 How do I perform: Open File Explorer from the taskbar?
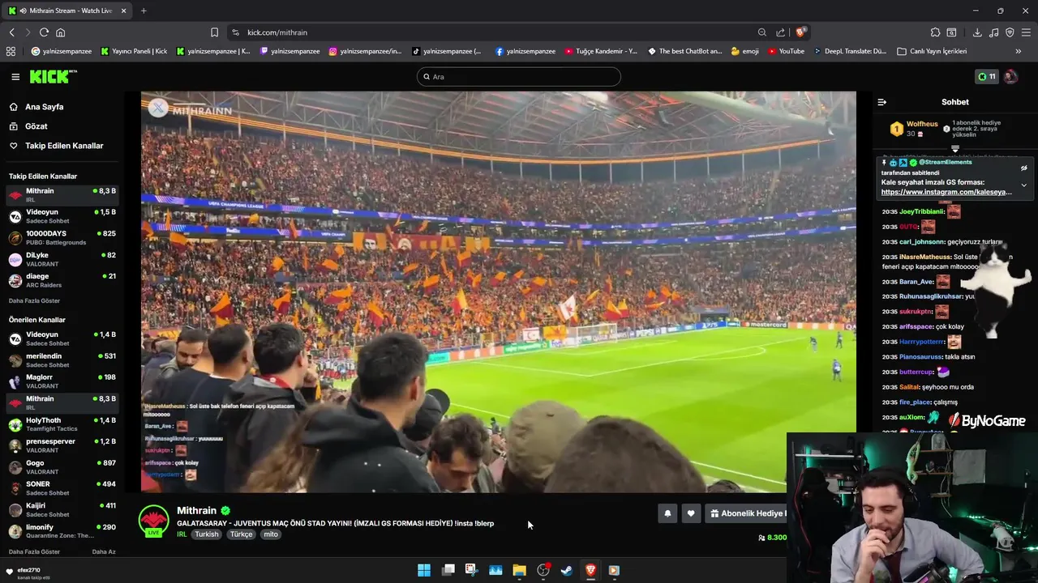click(519, 570)
